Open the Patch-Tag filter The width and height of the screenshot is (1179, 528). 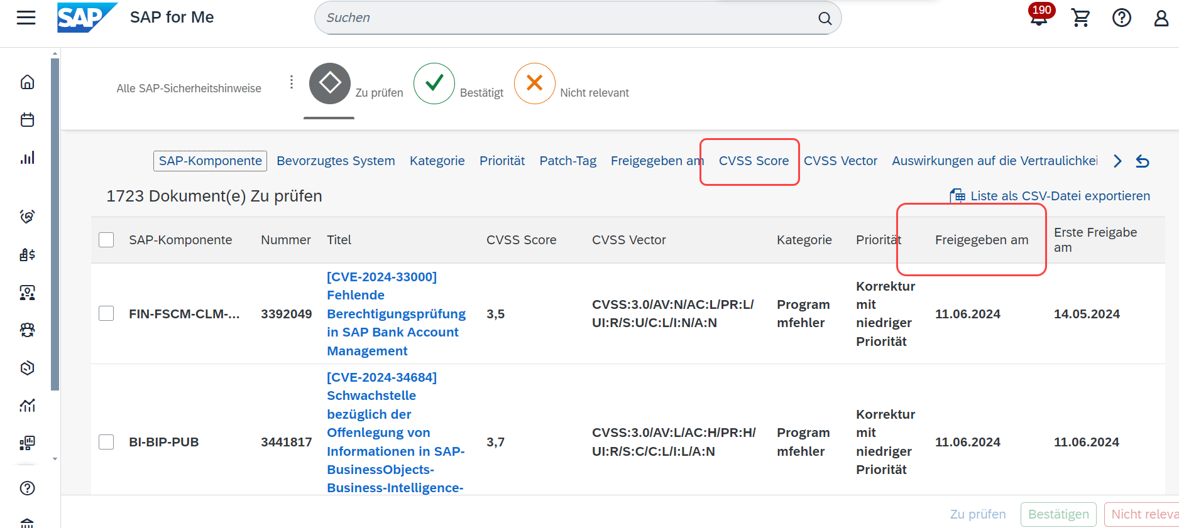coord(568,161)
